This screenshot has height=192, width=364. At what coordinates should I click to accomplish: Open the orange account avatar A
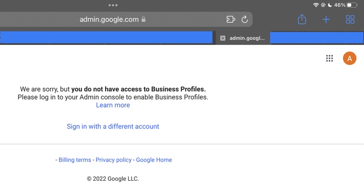349,59
